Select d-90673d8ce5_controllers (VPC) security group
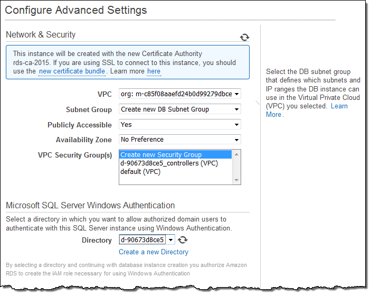Screen dimensions: 371x295 pyautogui.click(x=176, y=163)
